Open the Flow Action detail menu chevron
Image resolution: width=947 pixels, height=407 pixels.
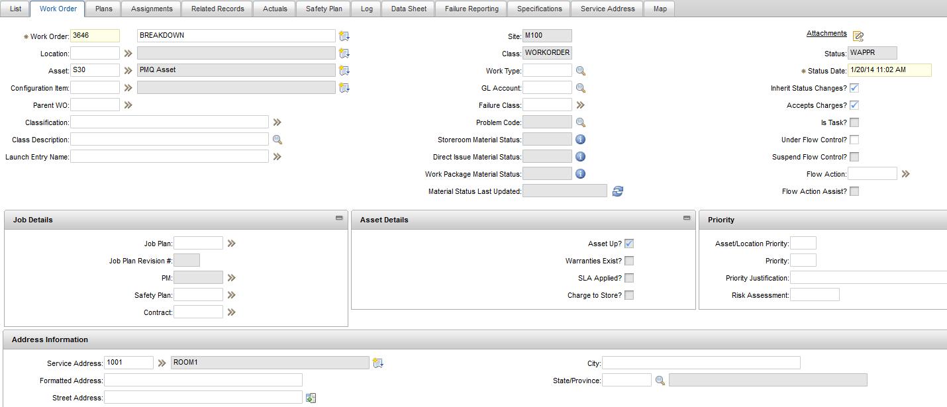coord(906,173)
